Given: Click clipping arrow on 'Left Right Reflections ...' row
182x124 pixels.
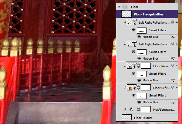Looking at the screenshot, I should (125, 22).
